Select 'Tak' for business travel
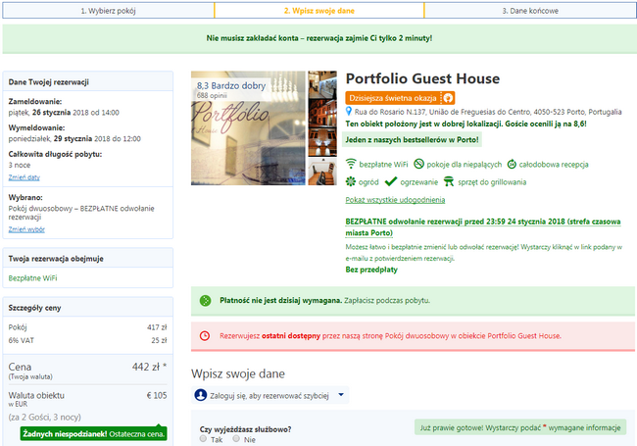Screen dimensions: 637x446 pyautogui.click(x=203, y=439)
